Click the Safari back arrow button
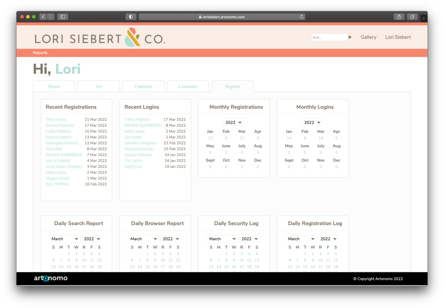Viewport: 444px width, 308px height. (43, 17)
